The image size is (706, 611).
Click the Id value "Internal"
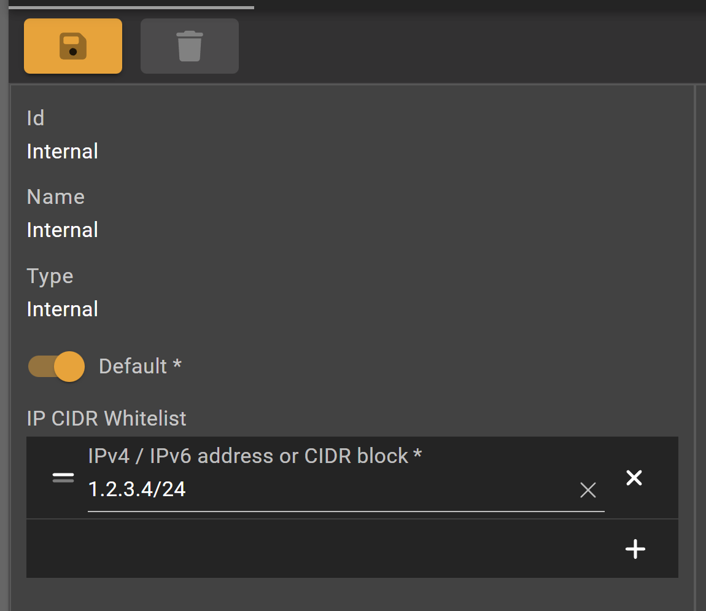(63, 152)
